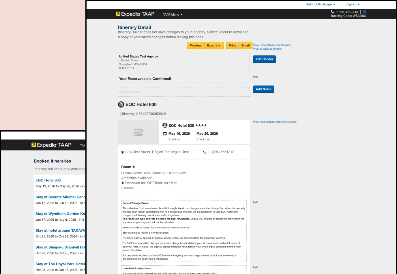This screenshot has height=274, width=397.
Task: Click Luxury Room, Non Smoking, Beach View text
Action: [153, 173]
